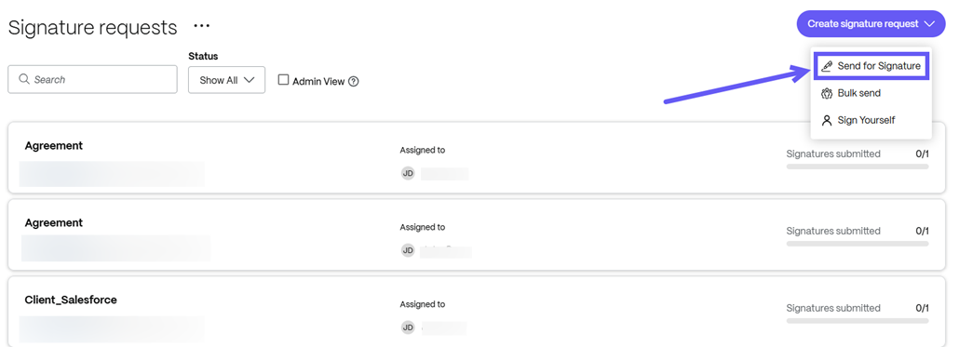Open the three-dot menu beside Signature requests

point(202,26)
